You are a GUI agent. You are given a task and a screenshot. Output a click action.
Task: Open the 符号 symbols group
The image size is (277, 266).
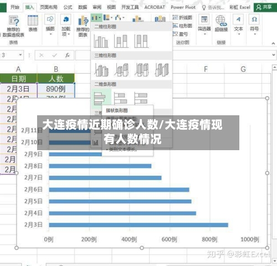pyautogui.click(x=254, y=25)
